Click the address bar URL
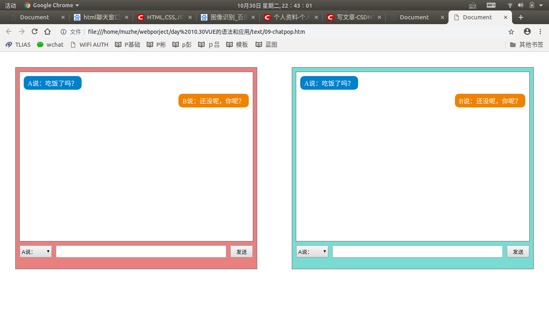 coord(196,32)
